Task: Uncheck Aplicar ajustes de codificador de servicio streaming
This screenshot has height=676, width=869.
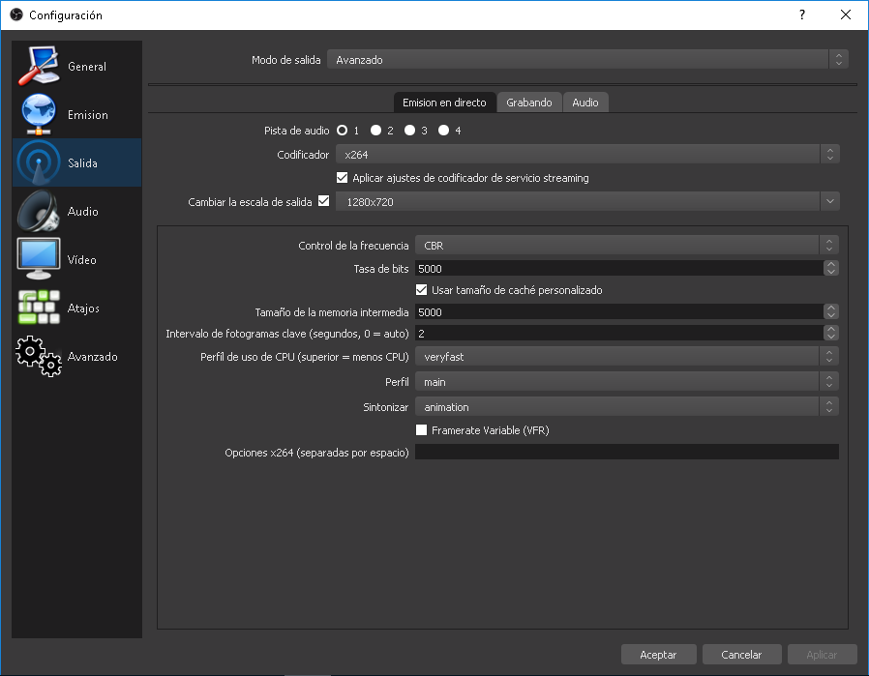Action: click(x=343, y=178)
